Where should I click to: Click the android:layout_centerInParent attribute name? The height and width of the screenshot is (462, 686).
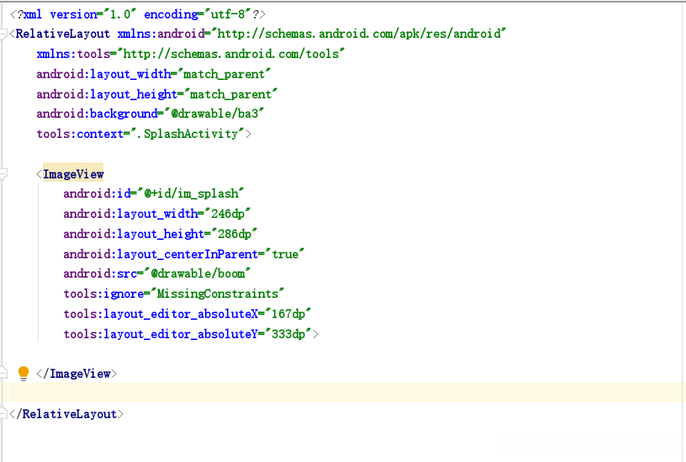(x=161, y=254)
